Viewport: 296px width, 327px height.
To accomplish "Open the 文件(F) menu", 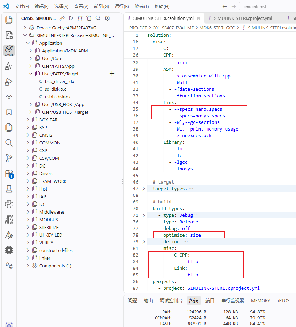I will coord(22,7).
